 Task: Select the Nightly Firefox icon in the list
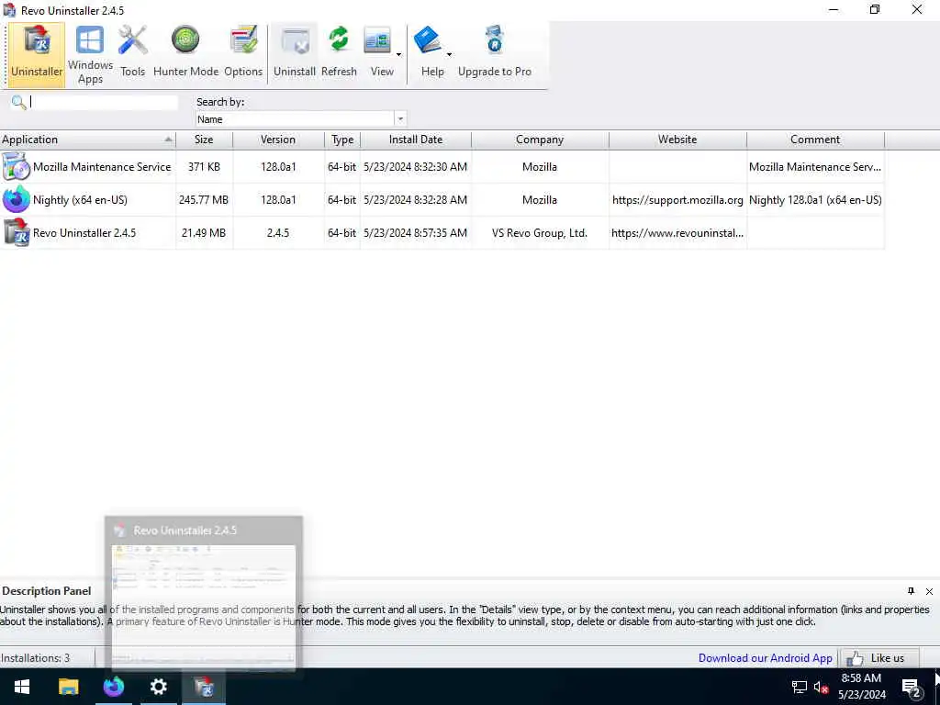(17, 199)
